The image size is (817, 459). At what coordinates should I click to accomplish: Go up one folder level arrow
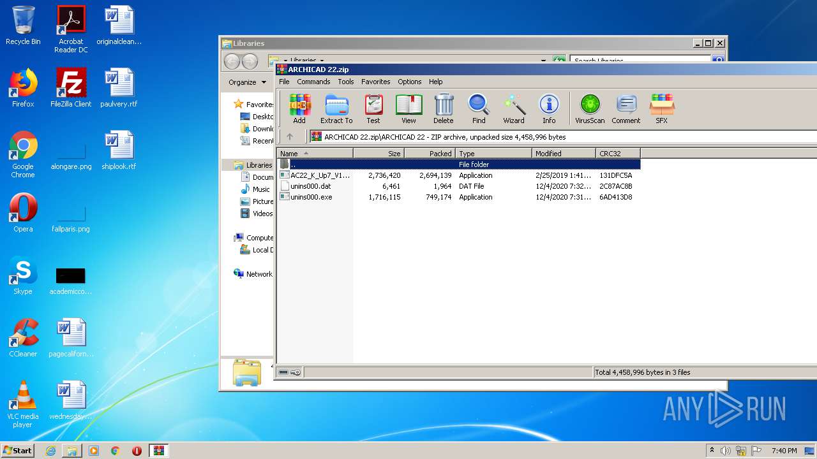point(290,136)
